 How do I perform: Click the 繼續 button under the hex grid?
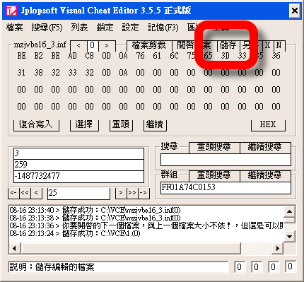tap(155, 124)
